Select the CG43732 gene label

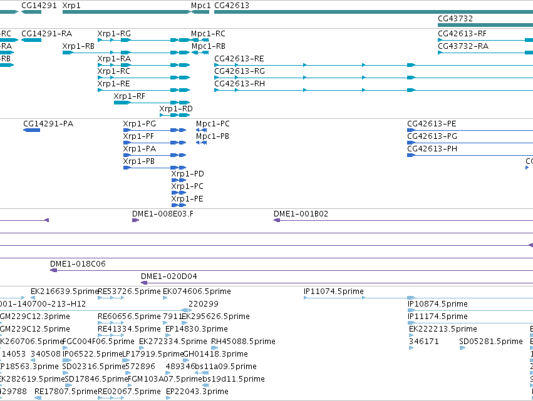point(455,19)
